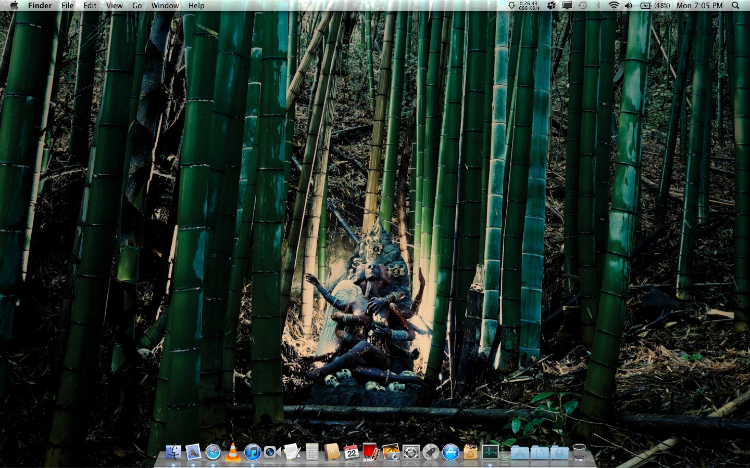Open iPhoto from the Dock
750x468 pixels.
coord(391,452)
